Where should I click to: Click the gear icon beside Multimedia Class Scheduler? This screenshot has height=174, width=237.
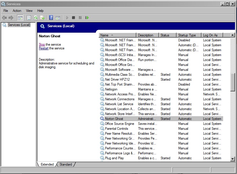click(102, 74)
